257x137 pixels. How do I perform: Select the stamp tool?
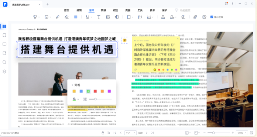(x=163, y=17)
